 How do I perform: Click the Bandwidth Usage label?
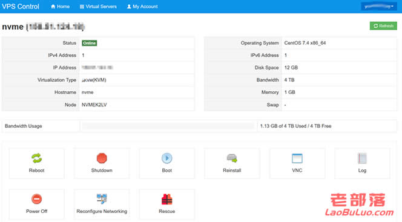(x=24, y=126)
